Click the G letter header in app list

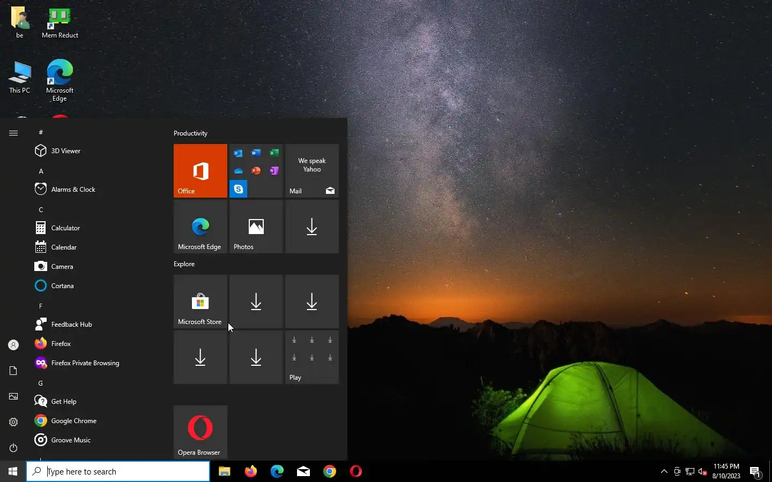pos(41,383)
